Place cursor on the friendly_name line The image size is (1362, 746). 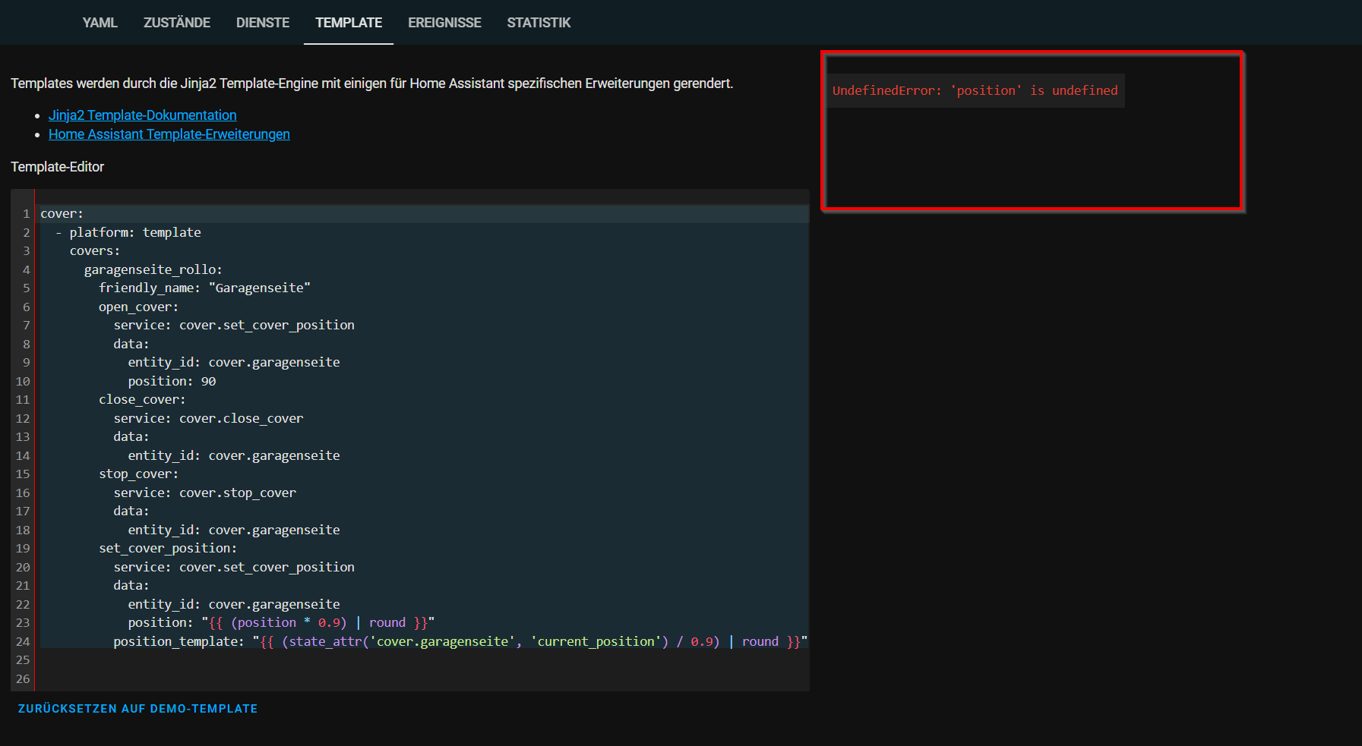pos(204,288)
